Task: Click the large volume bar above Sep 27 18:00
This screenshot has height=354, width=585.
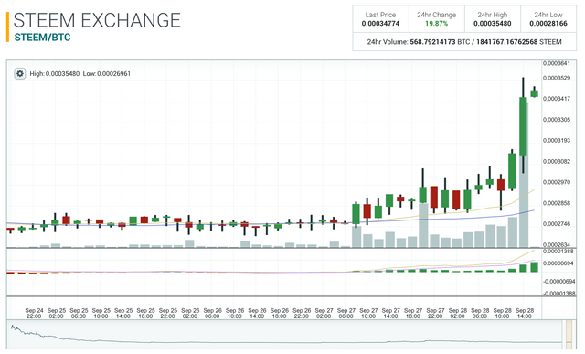Action: (x=422, y=225)
